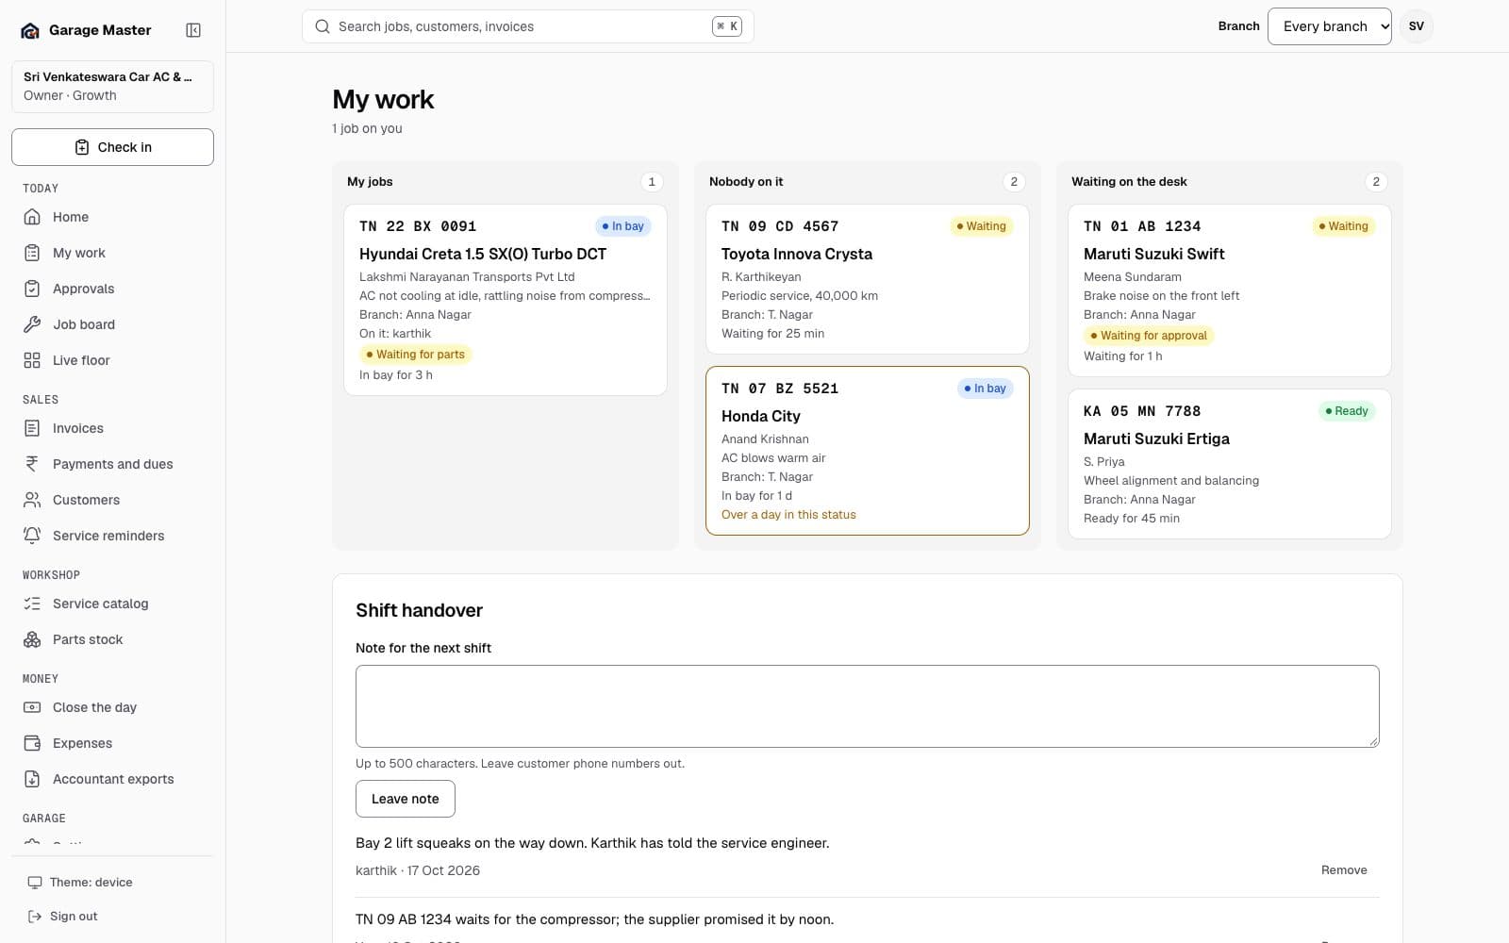The height and width of the screenshot is (943, 1509).
Task: Collapse the sidebar with the panel icon
Action: coord(193,30)
